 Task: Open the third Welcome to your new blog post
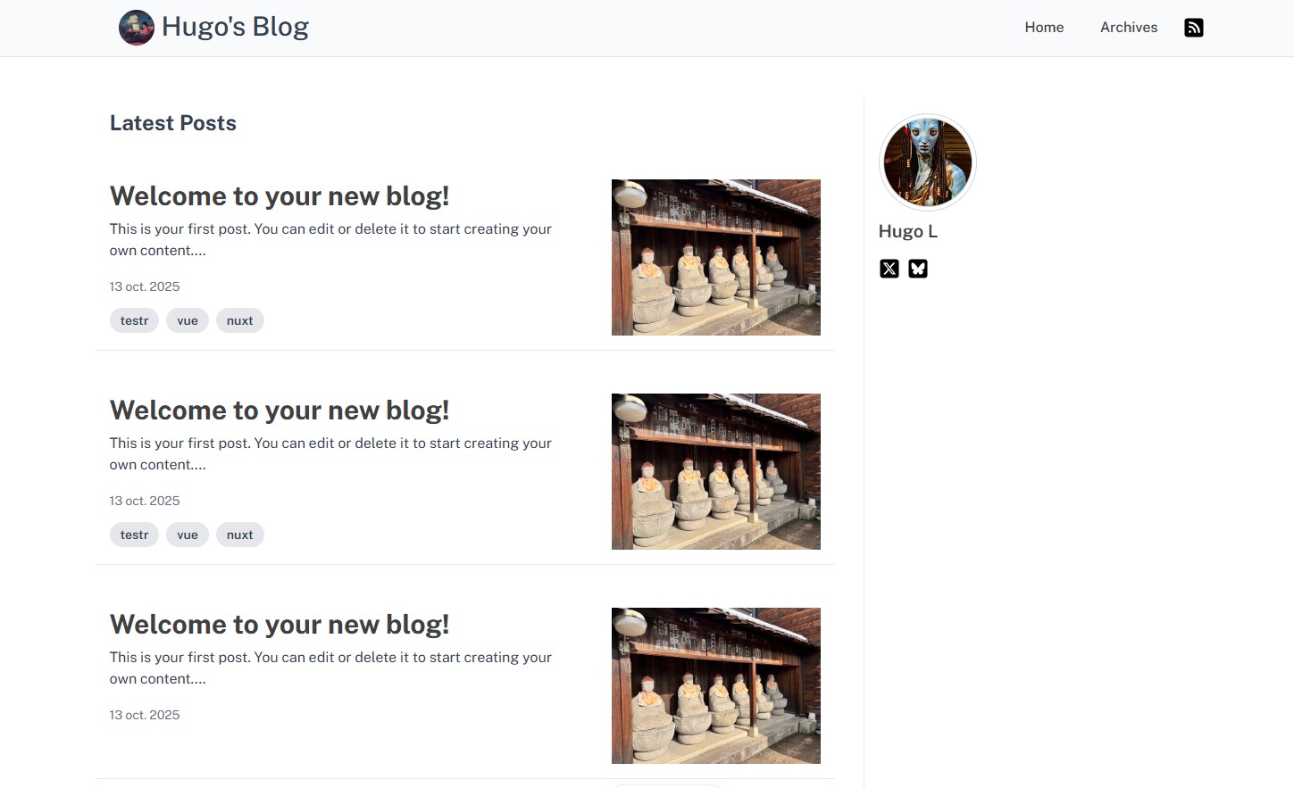coord(280,625)
